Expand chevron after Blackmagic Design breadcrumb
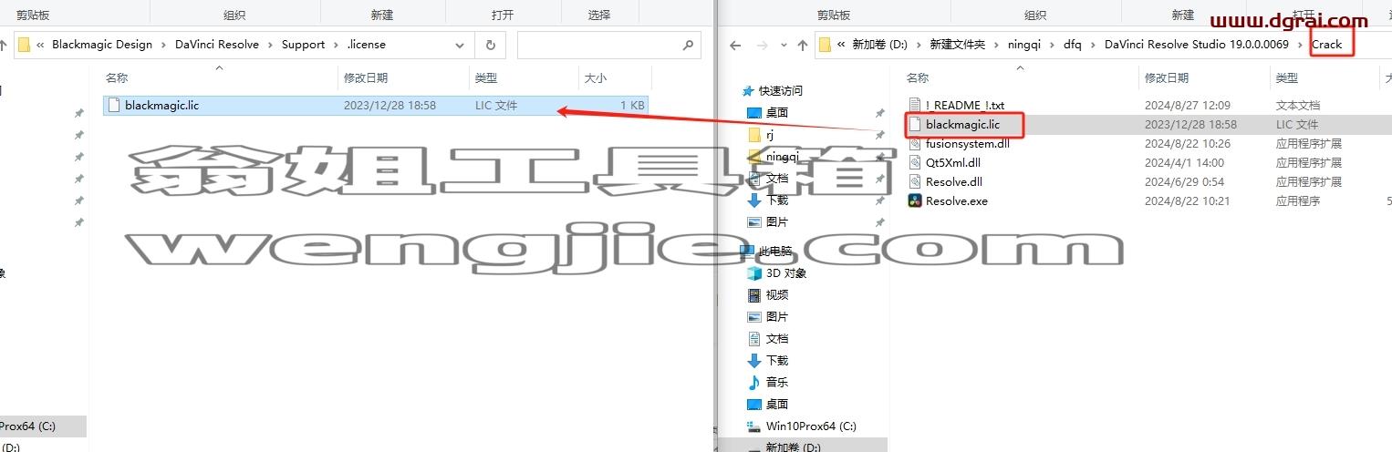This screenshot has width=1392, height=452. [165, 45]
